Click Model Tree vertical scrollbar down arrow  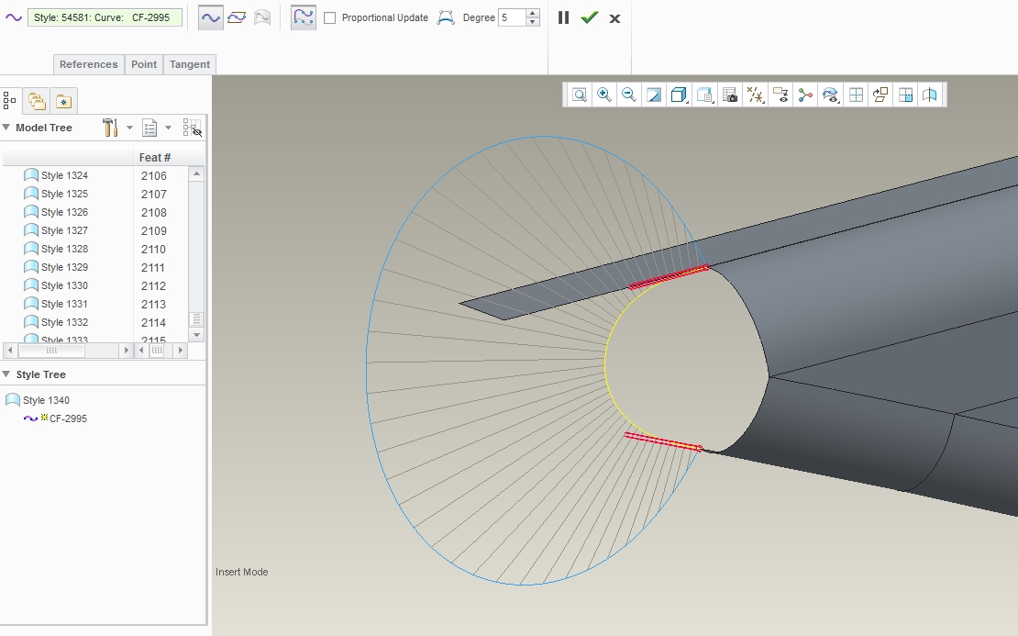196,335
